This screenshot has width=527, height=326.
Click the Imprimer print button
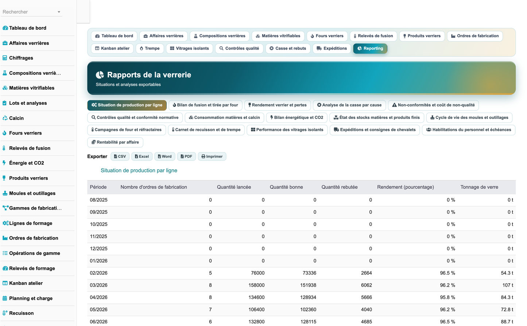coord(212,156)
